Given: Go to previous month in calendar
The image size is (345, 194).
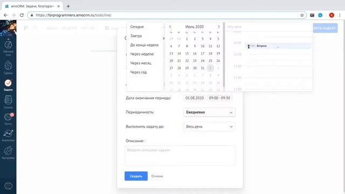Looking at the screenshot, I should [x=170, y=26].
